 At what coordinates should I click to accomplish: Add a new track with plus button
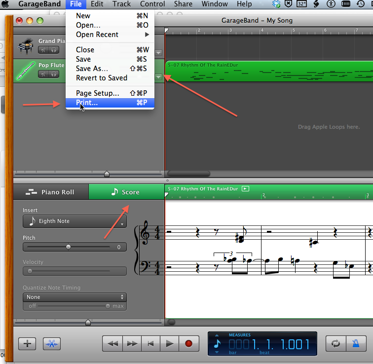click(27, 344)
